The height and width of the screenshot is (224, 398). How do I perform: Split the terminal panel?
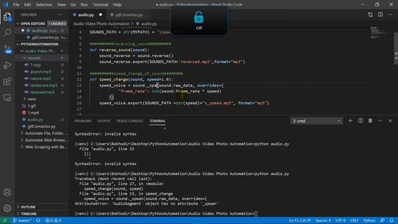click(361, 121)
